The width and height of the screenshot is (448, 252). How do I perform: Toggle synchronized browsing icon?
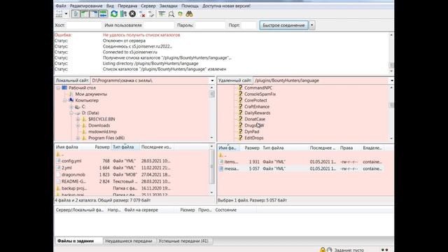(x=180, y=14)
